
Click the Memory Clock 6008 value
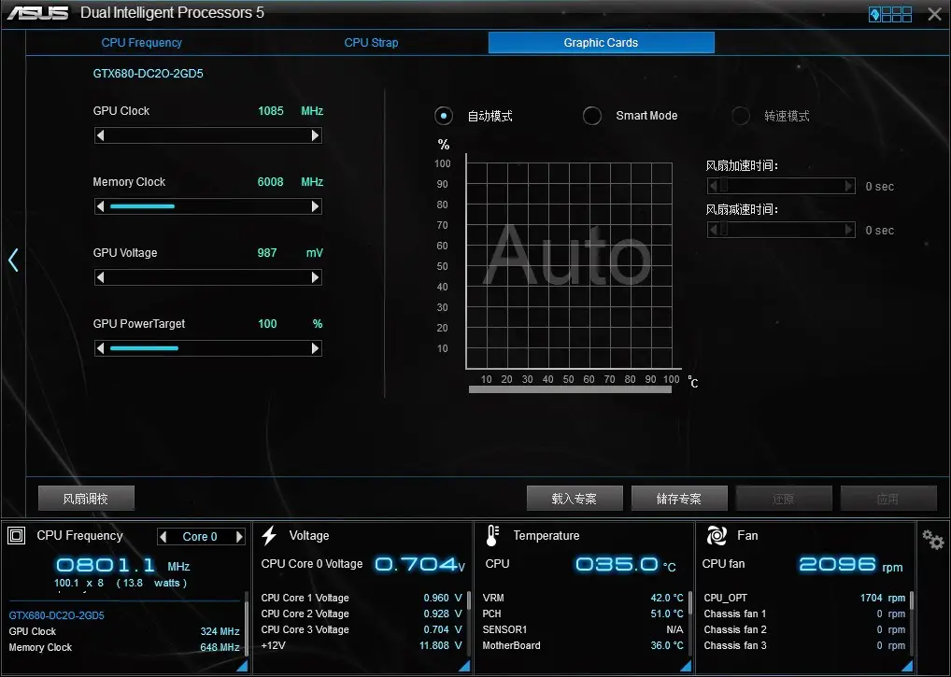[x=271, y=182]
